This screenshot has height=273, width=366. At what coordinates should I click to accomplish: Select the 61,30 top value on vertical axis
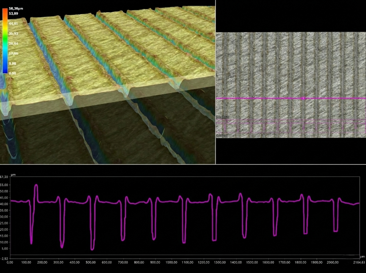[4, 177]
